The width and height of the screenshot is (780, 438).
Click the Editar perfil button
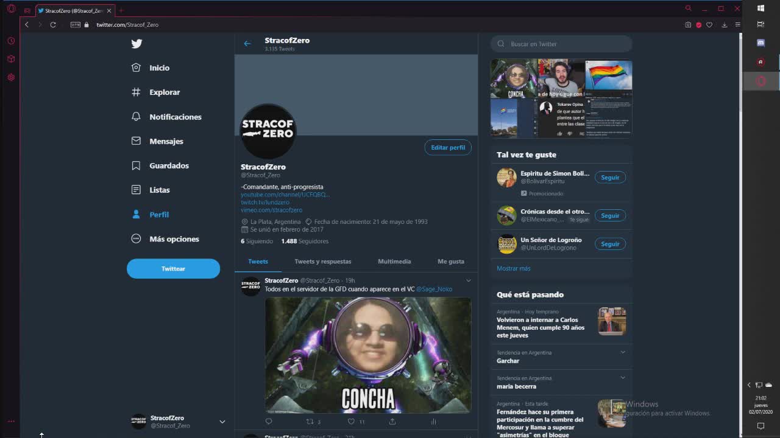(448, 147)
